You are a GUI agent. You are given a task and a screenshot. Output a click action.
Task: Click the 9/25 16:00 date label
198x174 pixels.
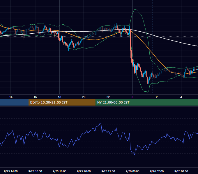[35, 171]
